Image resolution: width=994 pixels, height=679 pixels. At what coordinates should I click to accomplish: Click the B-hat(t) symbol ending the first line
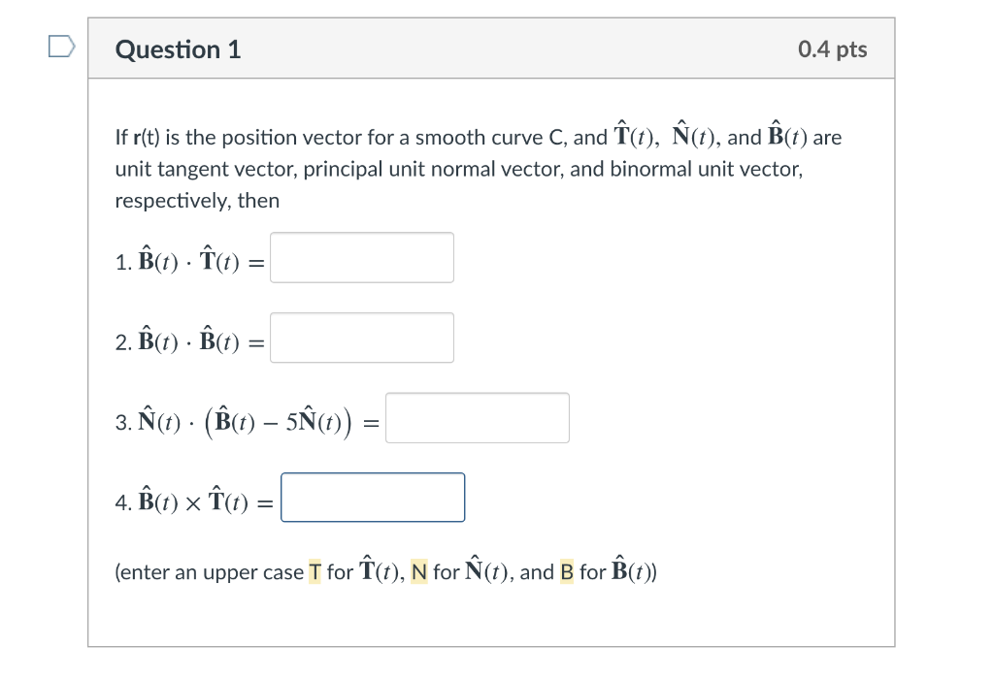click(x=786, y=137)
